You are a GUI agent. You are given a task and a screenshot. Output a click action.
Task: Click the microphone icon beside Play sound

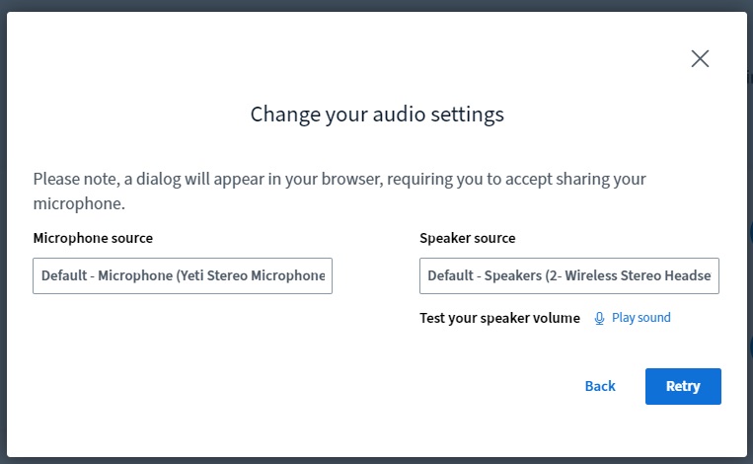[x=599, y=318]
